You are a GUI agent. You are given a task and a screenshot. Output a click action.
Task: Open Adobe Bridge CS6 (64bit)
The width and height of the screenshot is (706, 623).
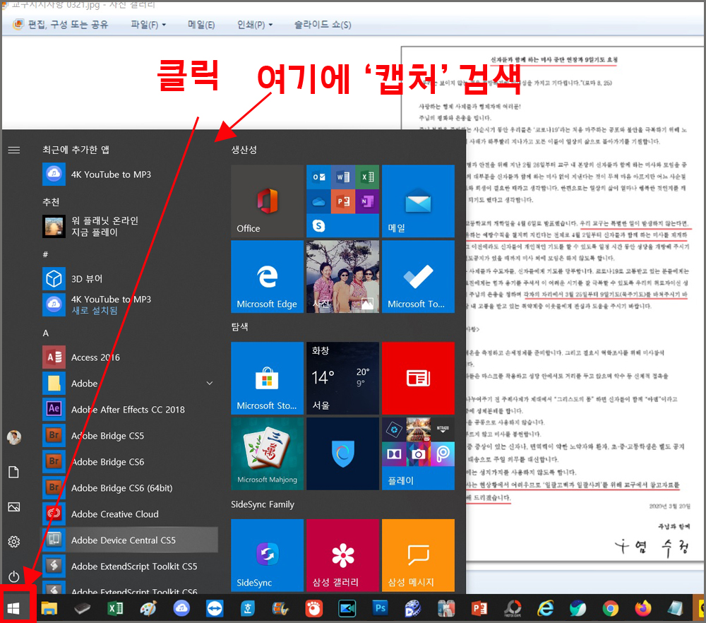[128, 488]
